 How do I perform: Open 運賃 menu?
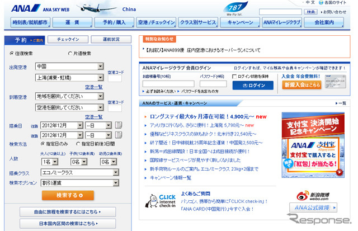(x=72, y=22)
